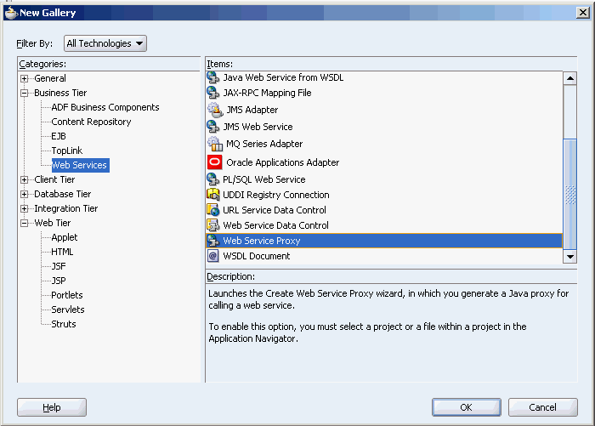Choose JMS Adapter item text
Viewport: 595px width, 426px height.
[252, 110]
